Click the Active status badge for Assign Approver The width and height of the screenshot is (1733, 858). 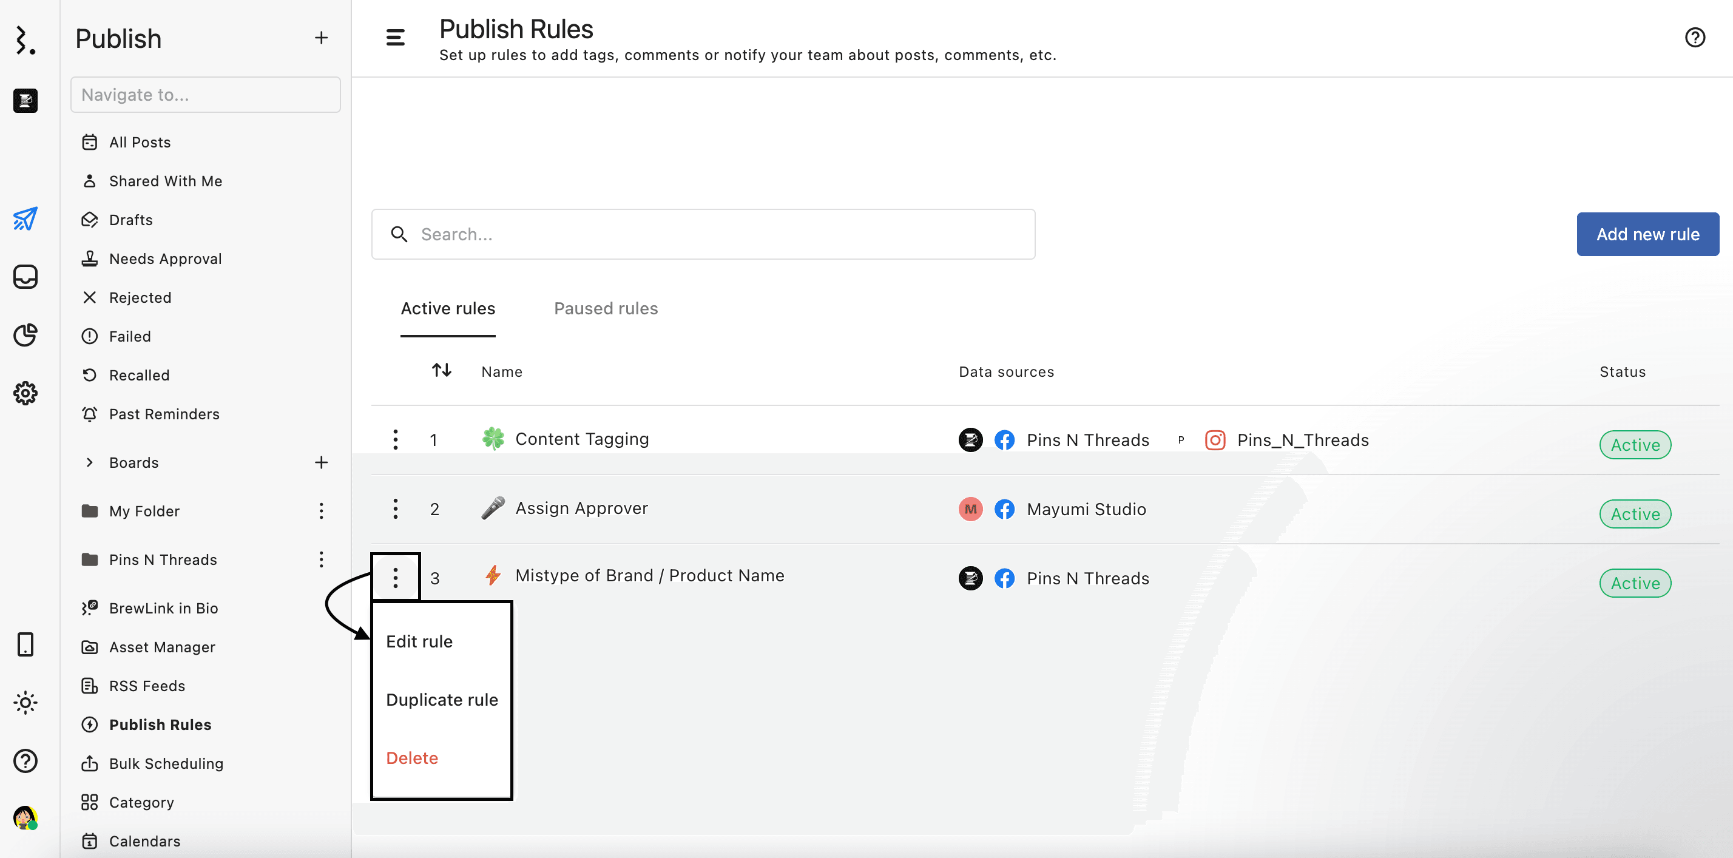1634,513
